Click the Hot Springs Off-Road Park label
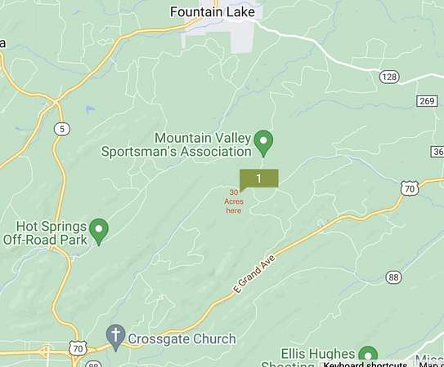This screenshot has width=444, height=367. [x=45, y=233]
